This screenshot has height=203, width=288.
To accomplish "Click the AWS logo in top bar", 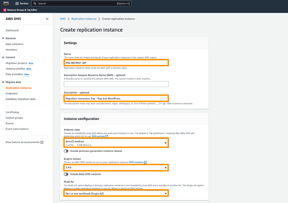I will pyautogui.click(x=6, y=3).
